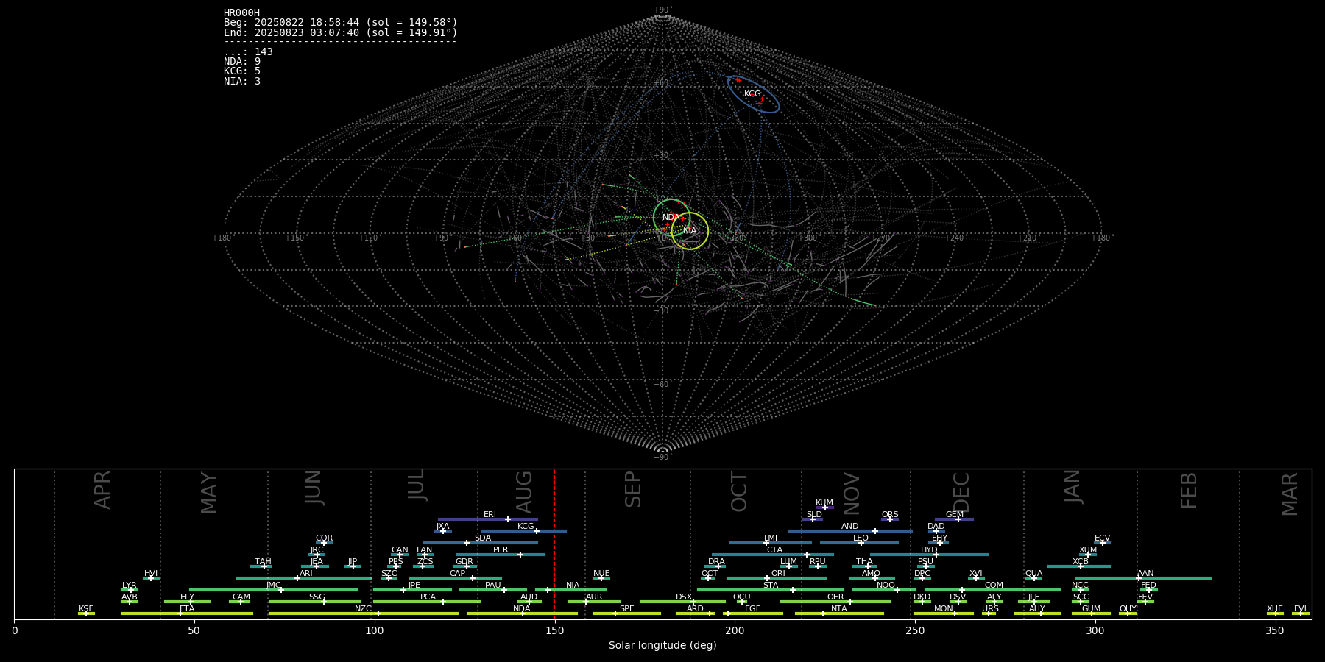1325x662 pixels.
Task: Click the ETA shower label in timeline
Action: 187,609
